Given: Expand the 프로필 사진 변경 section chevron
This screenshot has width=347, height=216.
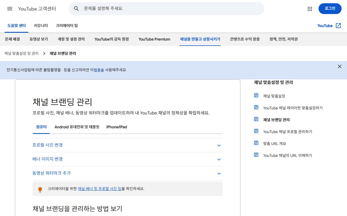Looking at the screenshot, I should click(219, 146).
